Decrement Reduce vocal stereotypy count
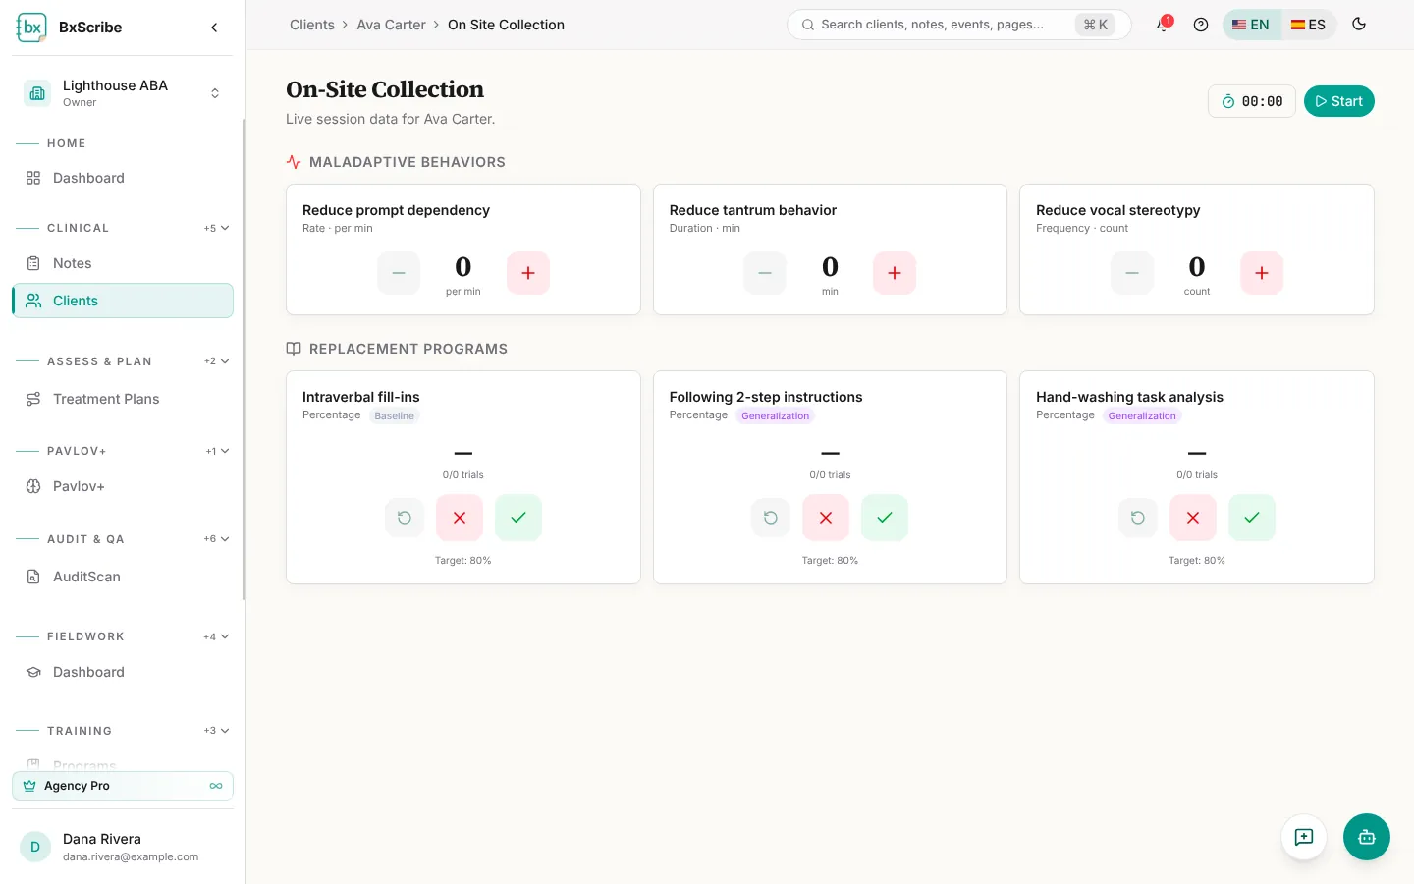The image size is (1414, 884). click(x=1132, y=273)
